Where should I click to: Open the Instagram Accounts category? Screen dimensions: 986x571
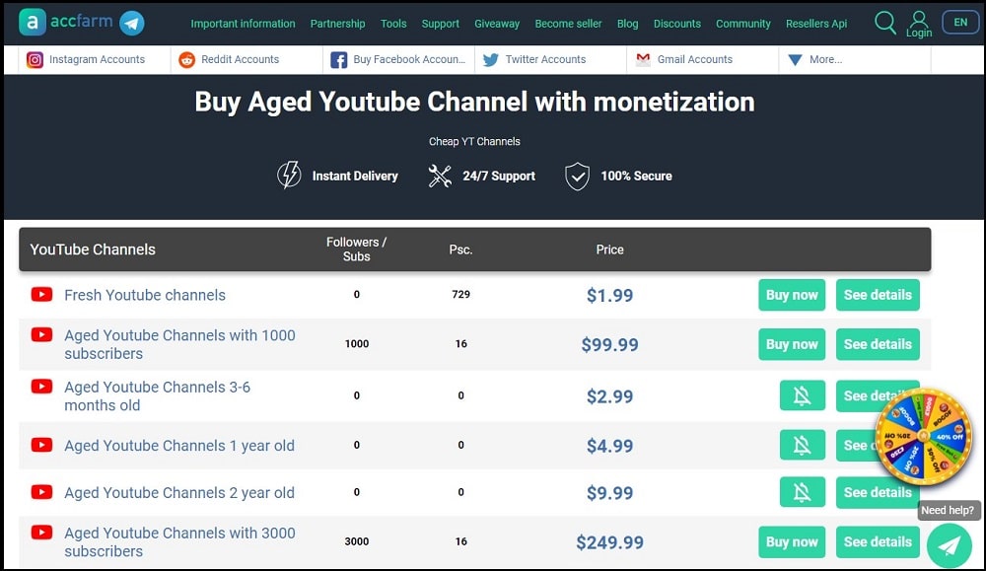[x=97, y=60]
